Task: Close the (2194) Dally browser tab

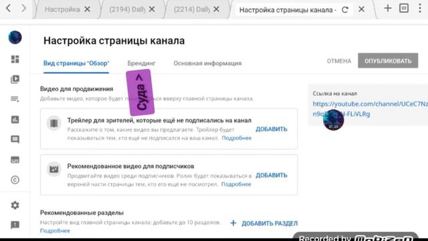Action: coord(152,9)
